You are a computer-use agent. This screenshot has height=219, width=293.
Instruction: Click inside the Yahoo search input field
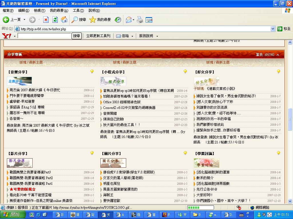pyautogui.click(x=44, y=36)
